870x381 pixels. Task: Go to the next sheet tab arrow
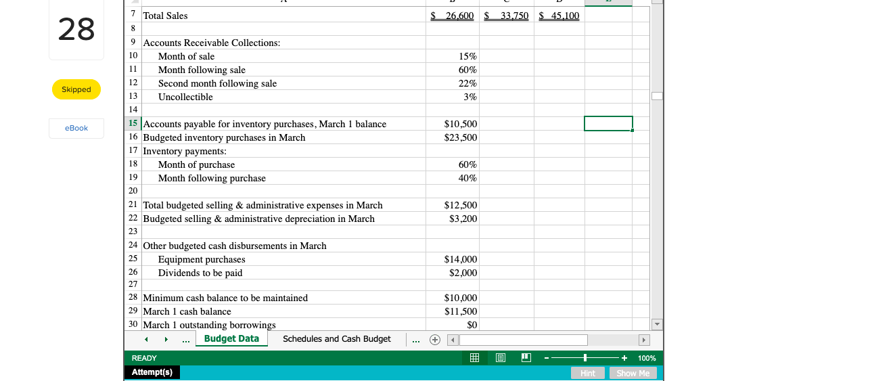[x=166, y=339]
